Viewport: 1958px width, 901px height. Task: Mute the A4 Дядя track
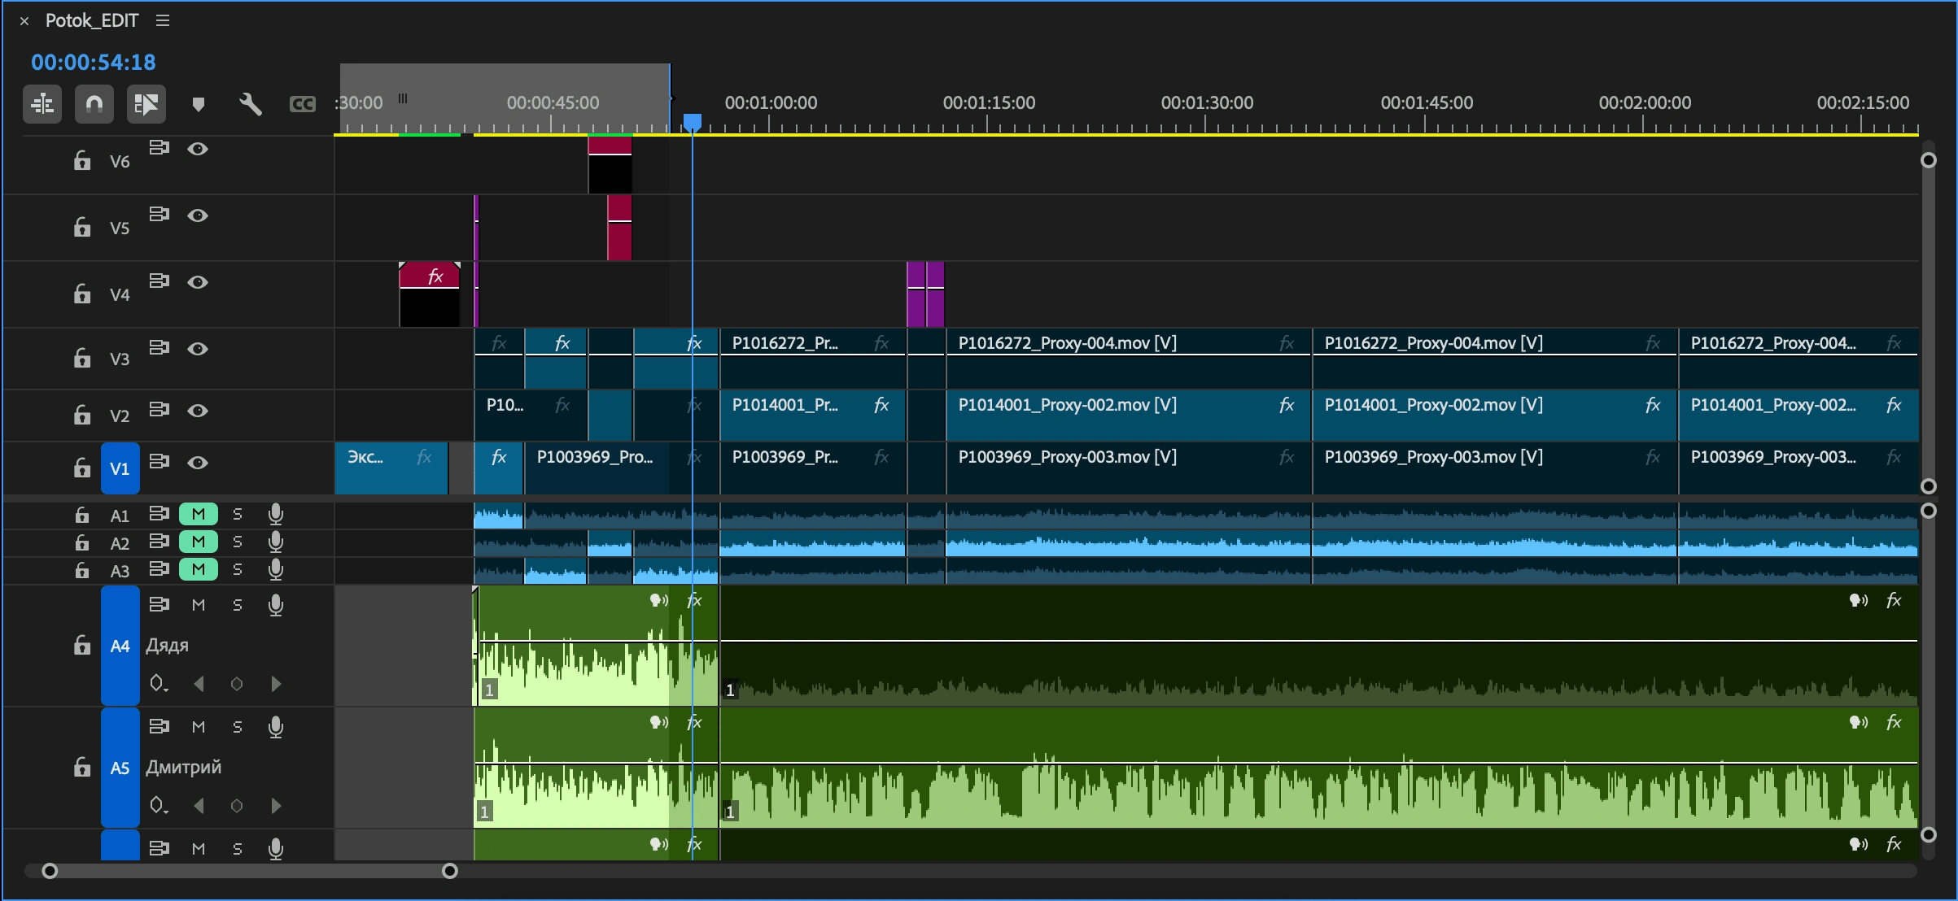(199, 605)
